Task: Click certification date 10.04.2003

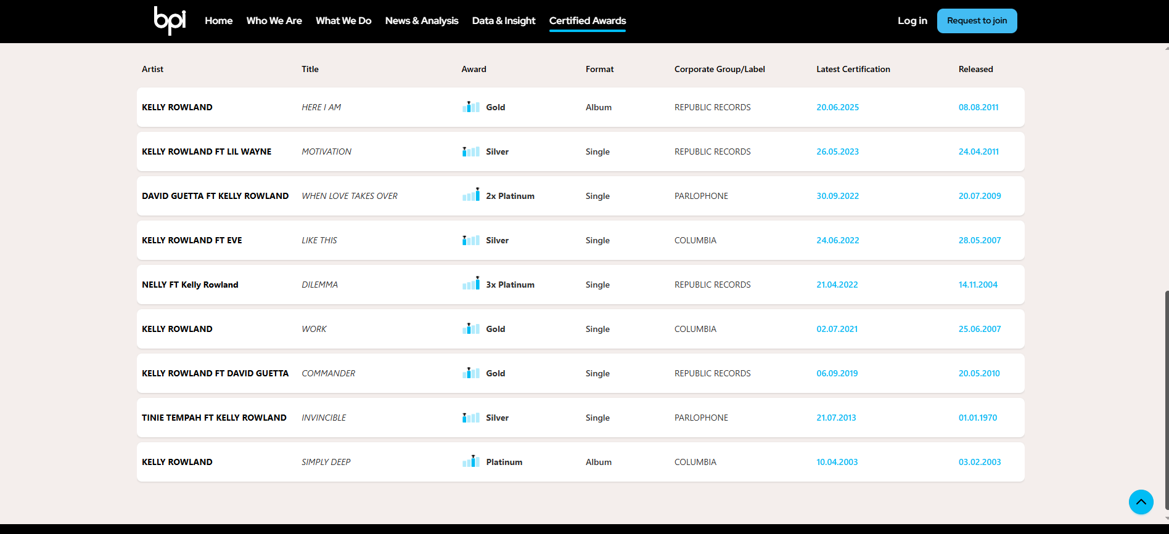Action: click(837, 462)
